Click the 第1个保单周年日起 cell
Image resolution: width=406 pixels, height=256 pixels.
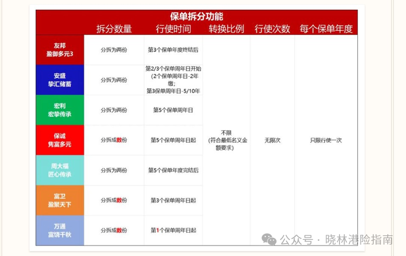tap(173, 230)
